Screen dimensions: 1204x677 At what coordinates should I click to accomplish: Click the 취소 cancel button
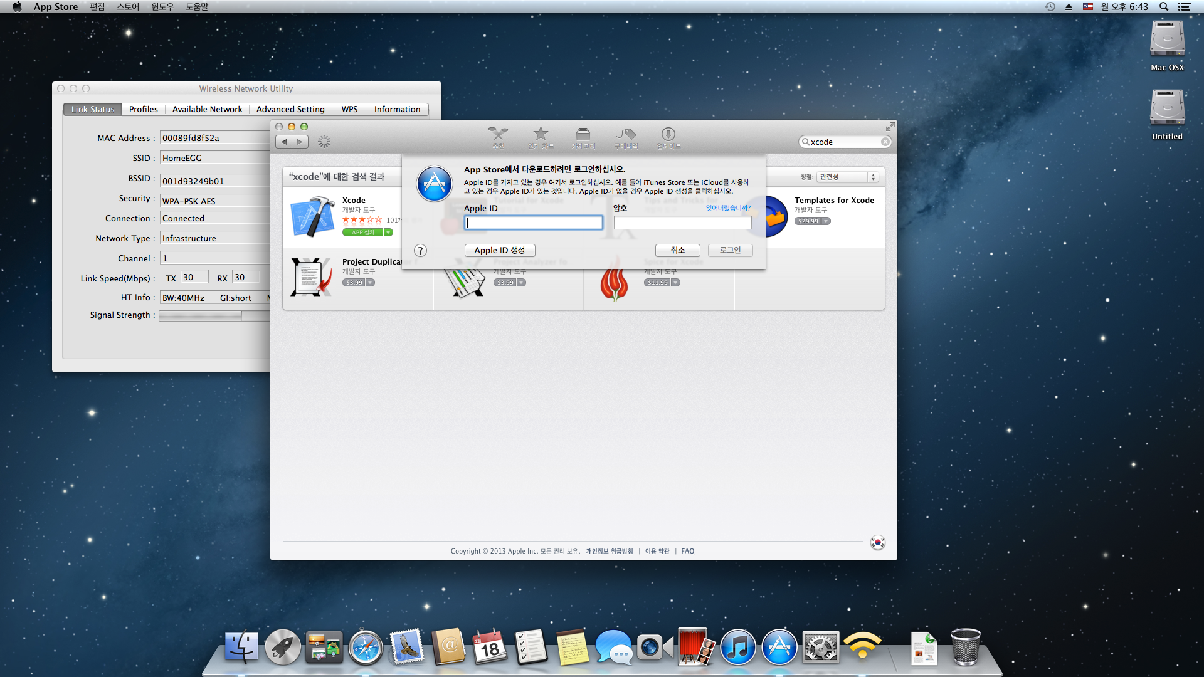[677, 250]
